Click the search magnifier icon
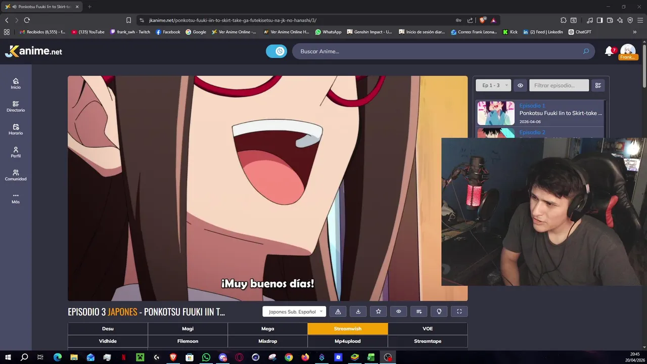Image resolution: width=647 pixels, height=364 pixels. tap(586, 51)
